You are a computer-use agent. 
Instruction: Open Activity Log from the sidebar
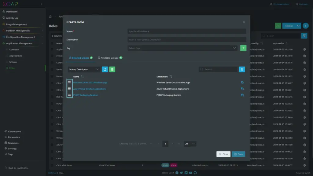click(x=12, y=18)
